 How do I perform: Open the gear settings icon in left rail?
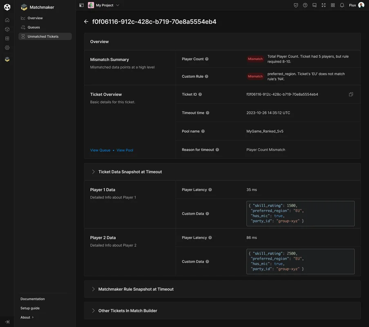click(7, 48)
